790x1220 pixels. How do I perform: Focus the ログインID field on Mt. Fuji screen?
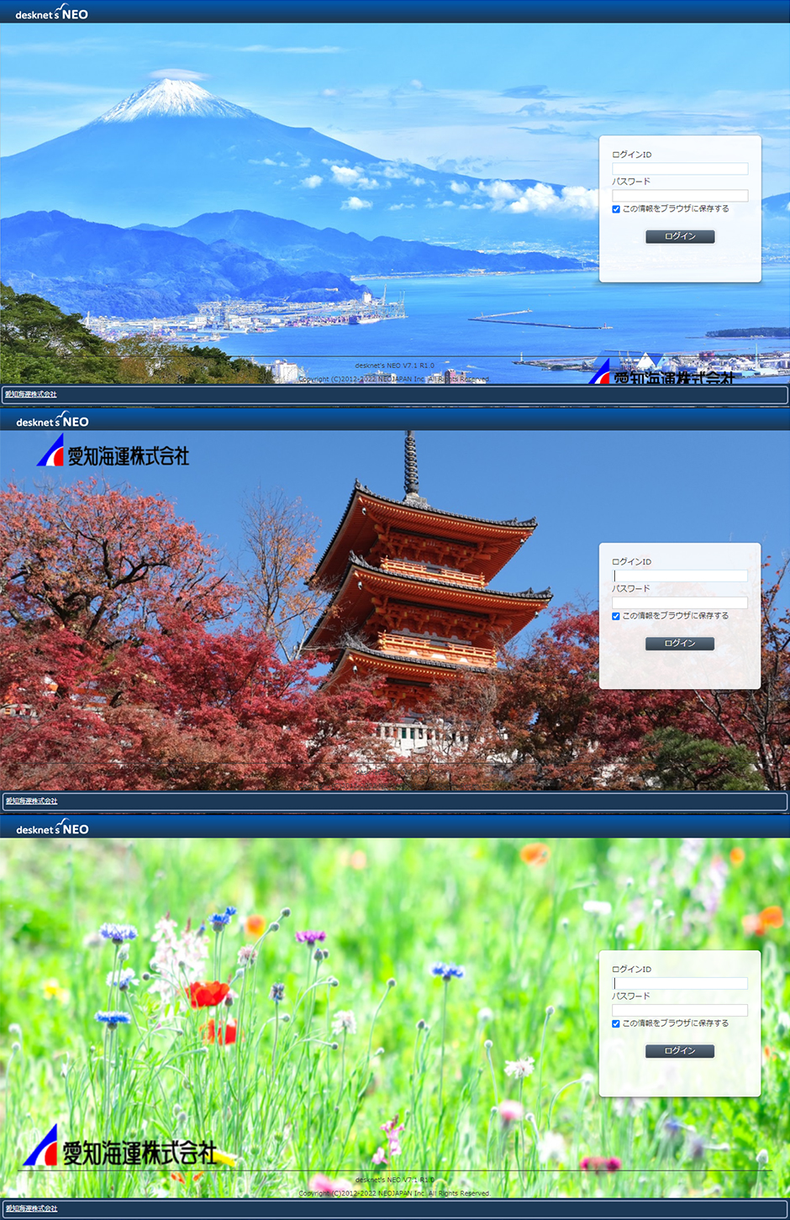point(680,169)
